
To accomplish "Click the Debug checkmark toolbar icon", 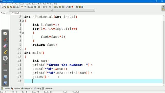I will click(x=67, y=7).
